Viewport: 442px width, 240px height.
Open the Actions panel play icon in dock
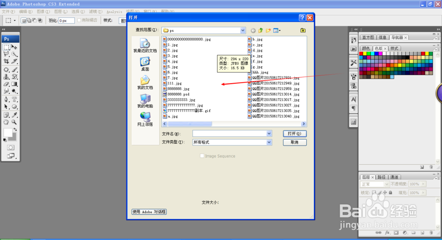pyautogui.click(x=354, y=49)
